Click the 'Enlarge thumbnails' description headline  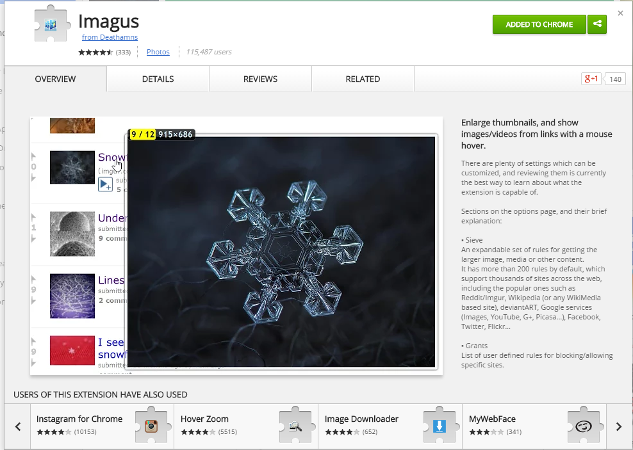[x=536, y=134]
